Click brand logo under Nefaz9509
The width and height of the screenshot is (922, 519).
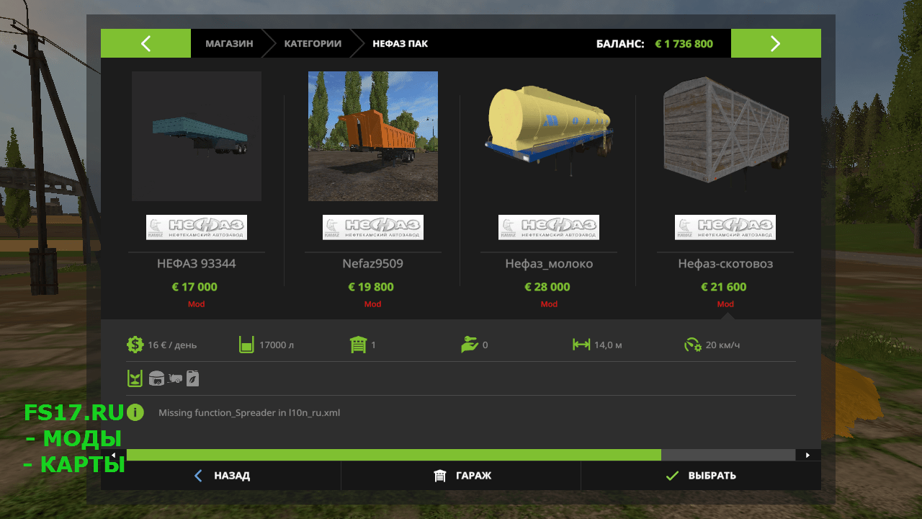pos(373,227)
